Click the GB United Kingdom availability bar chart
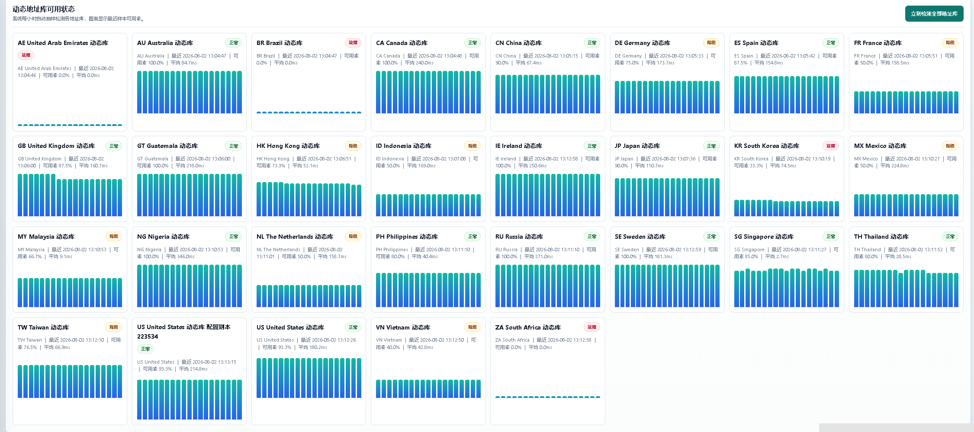Viewport: 974px width, 432px height. (70, 195)
